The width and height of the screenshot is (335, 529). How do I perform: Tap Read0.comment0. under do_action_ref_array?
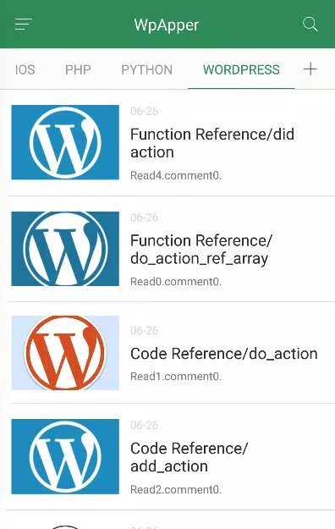[x=176, y=281]
